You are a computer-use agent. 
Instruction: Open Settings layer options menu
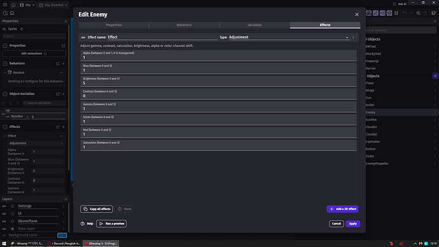pos(64,206)
